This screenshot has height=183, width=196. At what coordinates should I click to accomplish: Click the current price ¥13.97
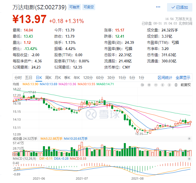click(x=29, y=19)
